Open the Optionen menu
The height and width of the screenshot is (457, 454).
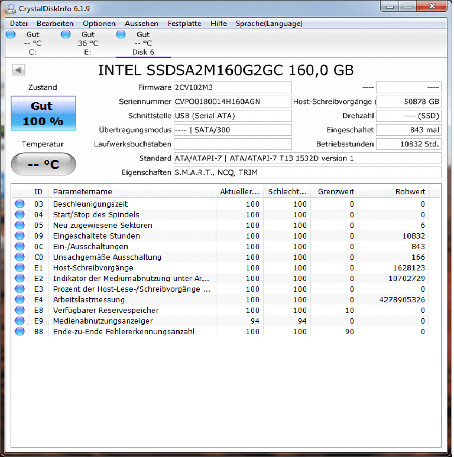coord(99,24)
